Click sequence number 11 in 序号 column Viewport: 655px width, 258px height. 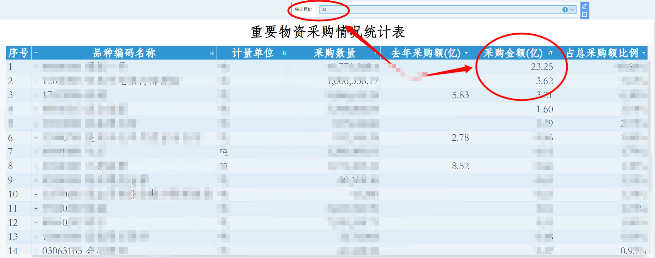coord(13,208)
